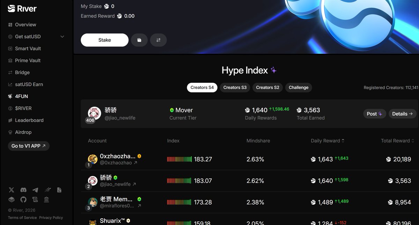
Task: Click the 老贾 Mem avatar ranked 3
Action: click(93, 202)
